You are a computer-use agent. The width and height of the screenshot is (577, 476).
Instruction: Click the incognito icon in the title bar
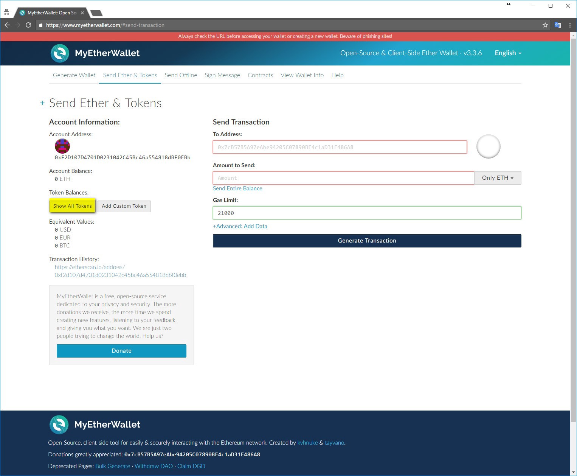coord(6,12)
